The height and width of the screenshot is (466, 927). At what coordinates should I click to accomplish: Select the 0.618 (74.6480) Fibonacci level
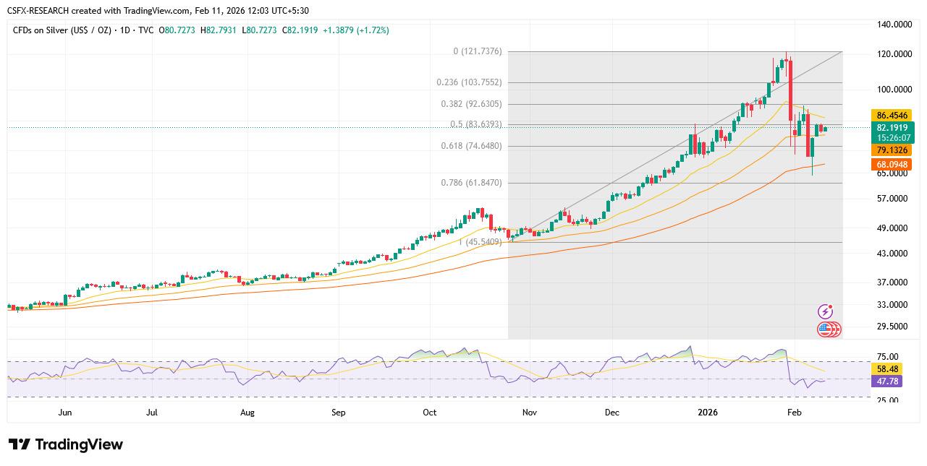pos(471,146)
